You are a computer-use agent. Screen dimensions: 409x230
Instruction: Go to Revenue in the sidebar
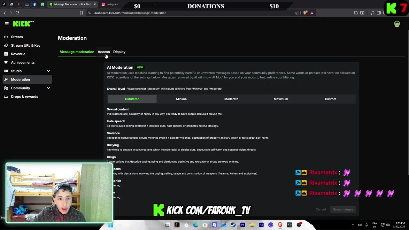(x=27, y=54)
